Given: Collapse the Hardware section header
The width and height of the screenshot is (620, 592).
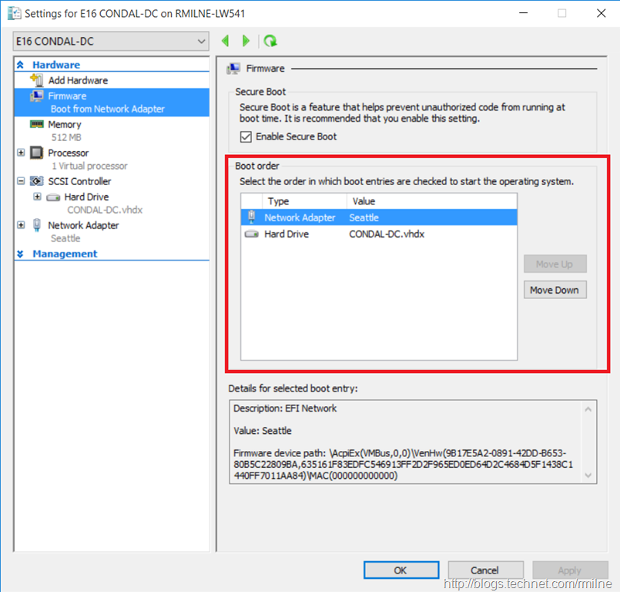Looking at the screenshot, I should pos(21,66).
